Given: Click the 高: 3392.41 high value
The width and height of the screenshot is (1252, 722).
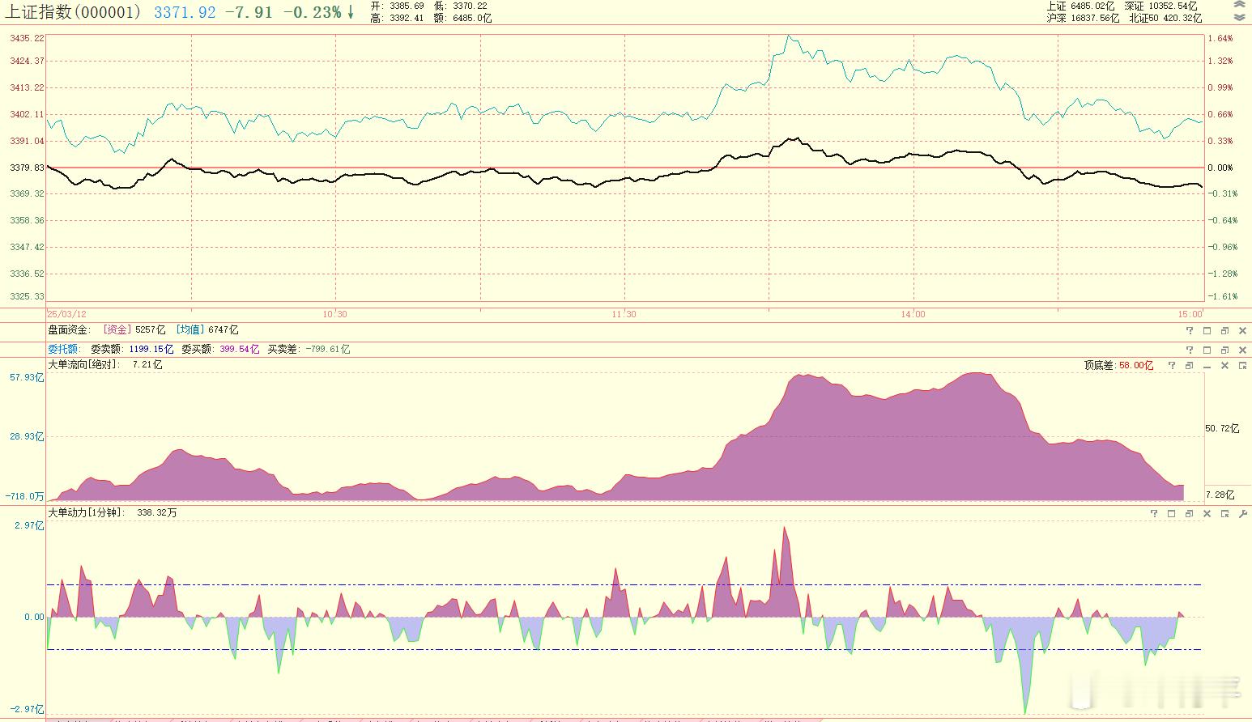Looking at the screenshot, I should click(397, 18).
